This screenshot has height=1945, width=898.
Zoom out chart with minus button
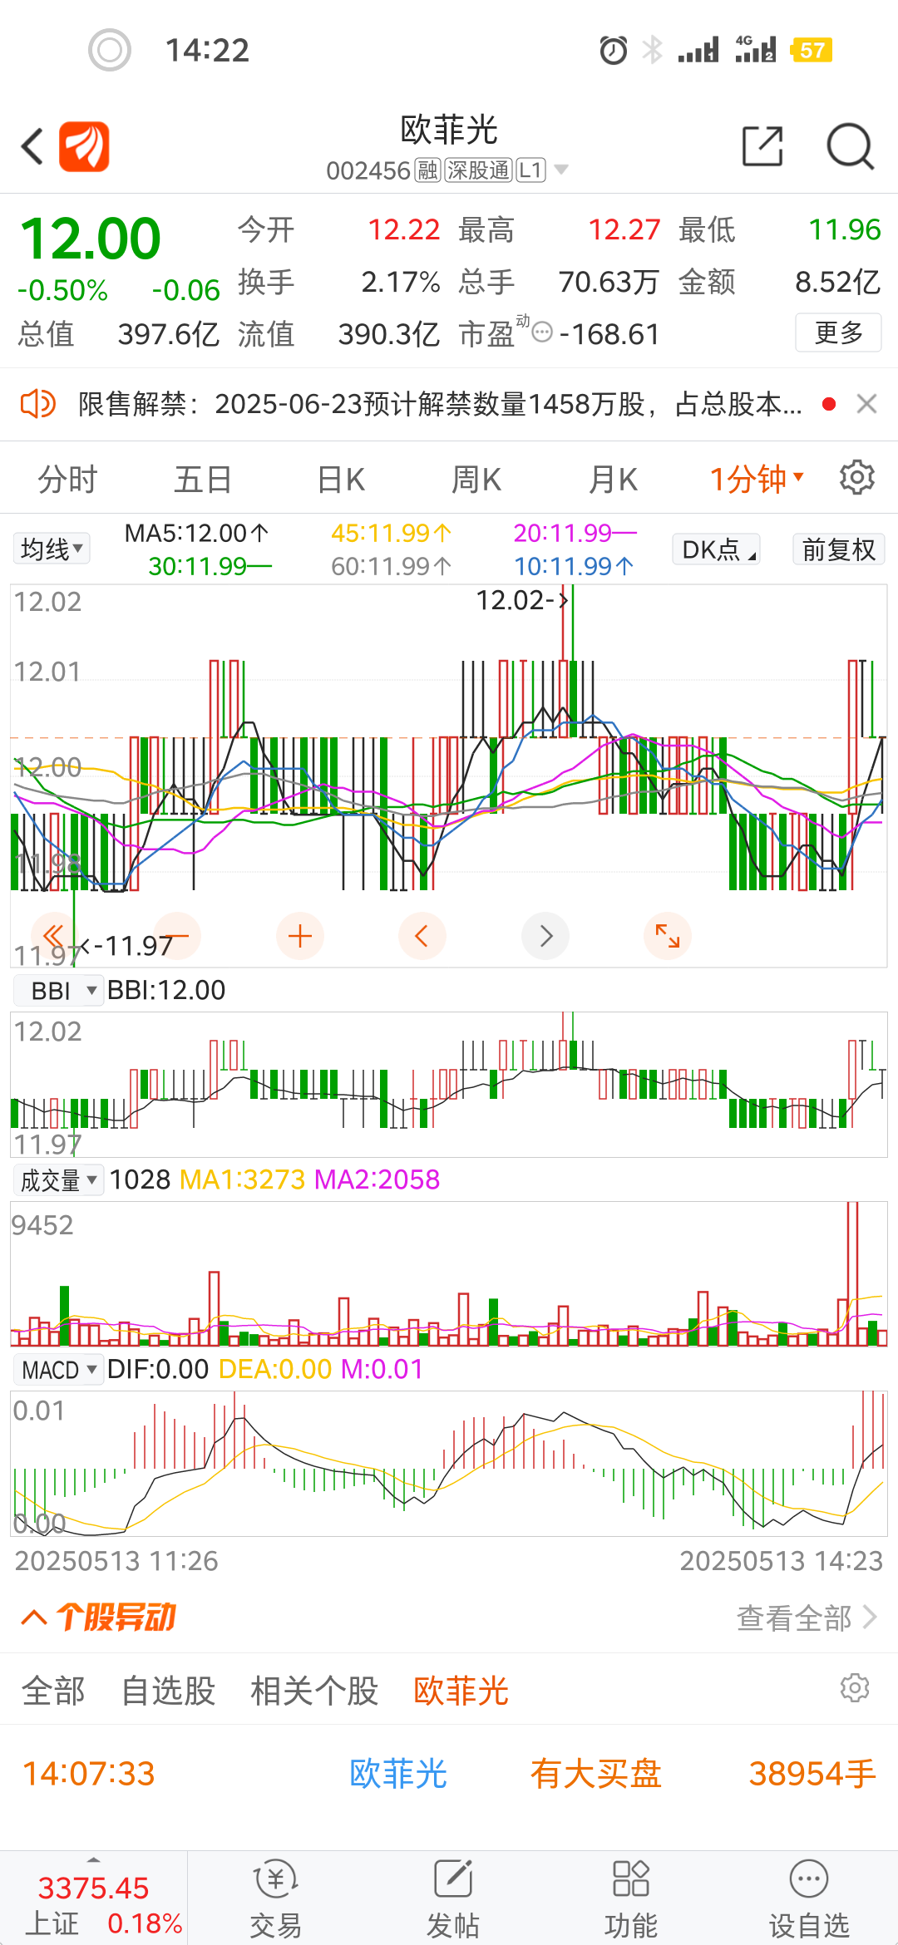click(177, 936)
